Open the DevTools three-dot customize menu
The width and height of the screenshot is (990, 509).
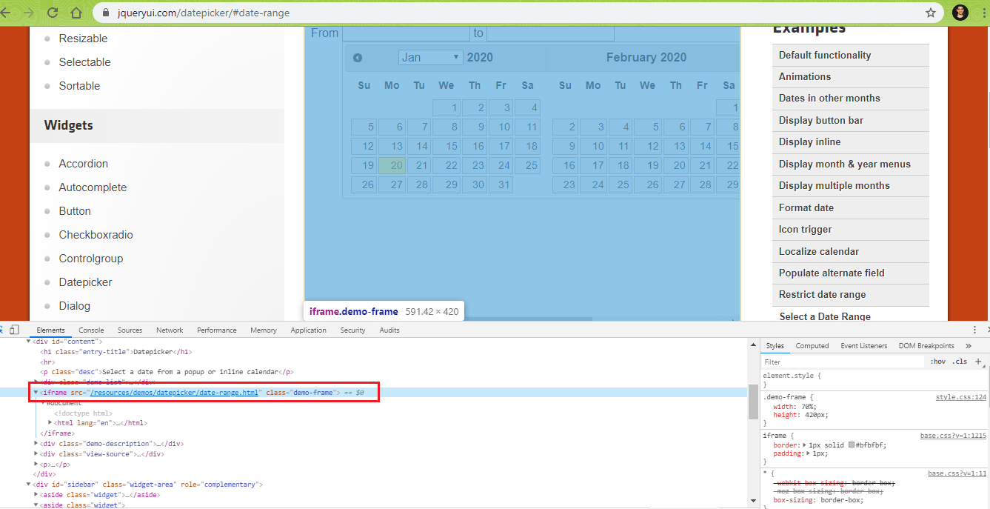pos(975,329)
